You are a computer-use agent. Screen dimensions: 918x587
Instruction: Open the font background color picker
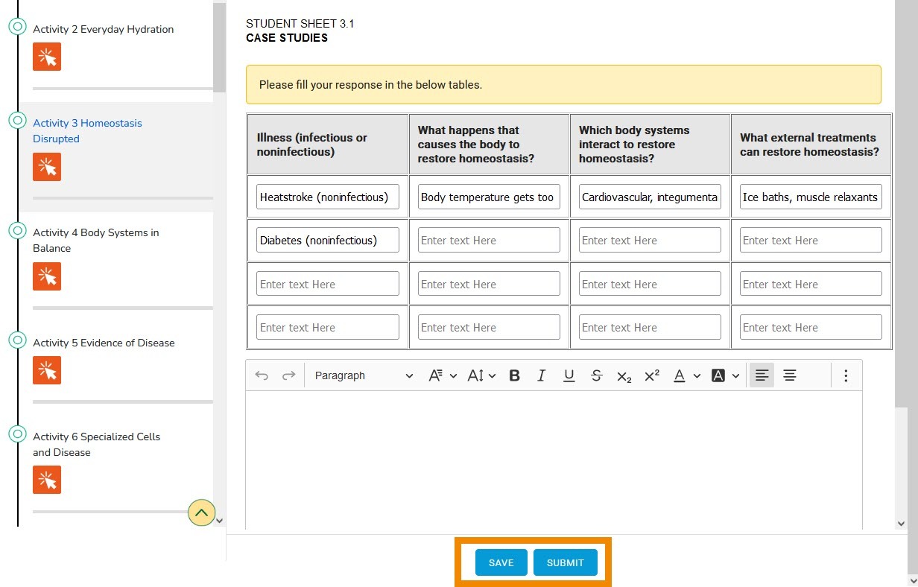click(x=725, y=375)
